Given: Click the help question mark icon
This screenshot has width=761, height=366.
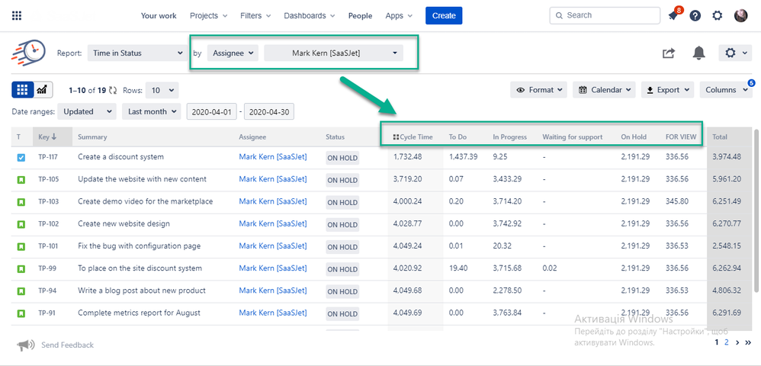Looking at the screenshot, I should [x=695, y=16].
